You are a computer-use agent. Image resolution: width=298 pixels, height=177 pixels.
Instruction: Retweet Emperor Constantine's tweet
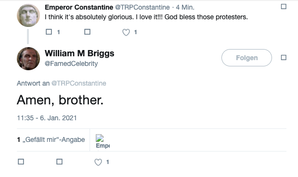[87, 32]
